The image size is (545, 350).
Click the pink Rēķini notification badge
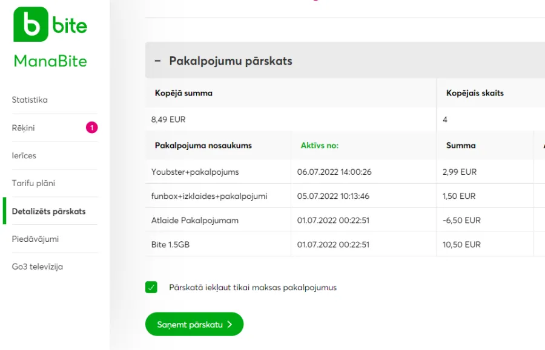tap(92, 128)
